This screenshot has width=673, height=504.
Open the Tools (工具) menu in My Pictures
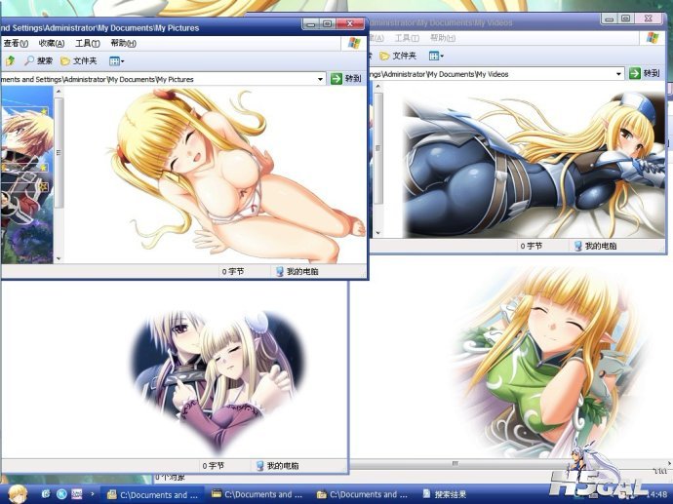pos(88,43)
